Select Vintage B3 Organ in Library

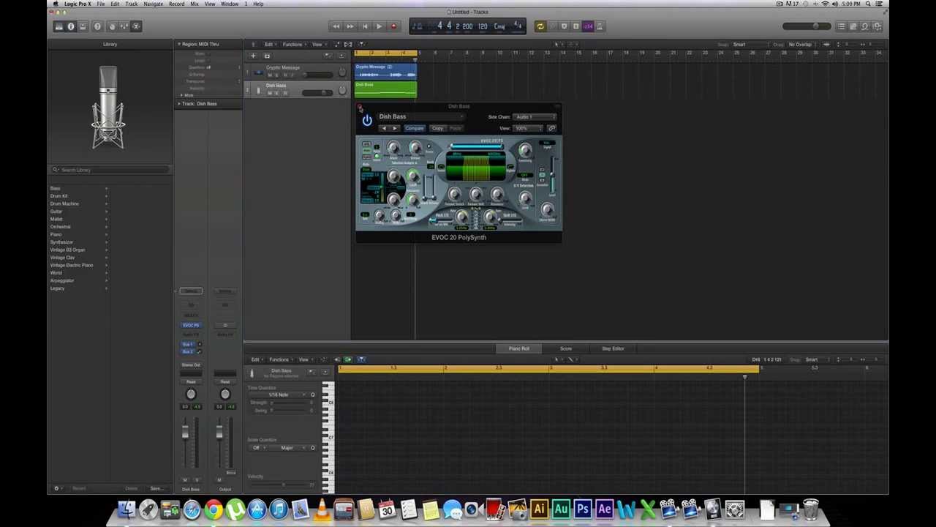click(x=67, y=250)
